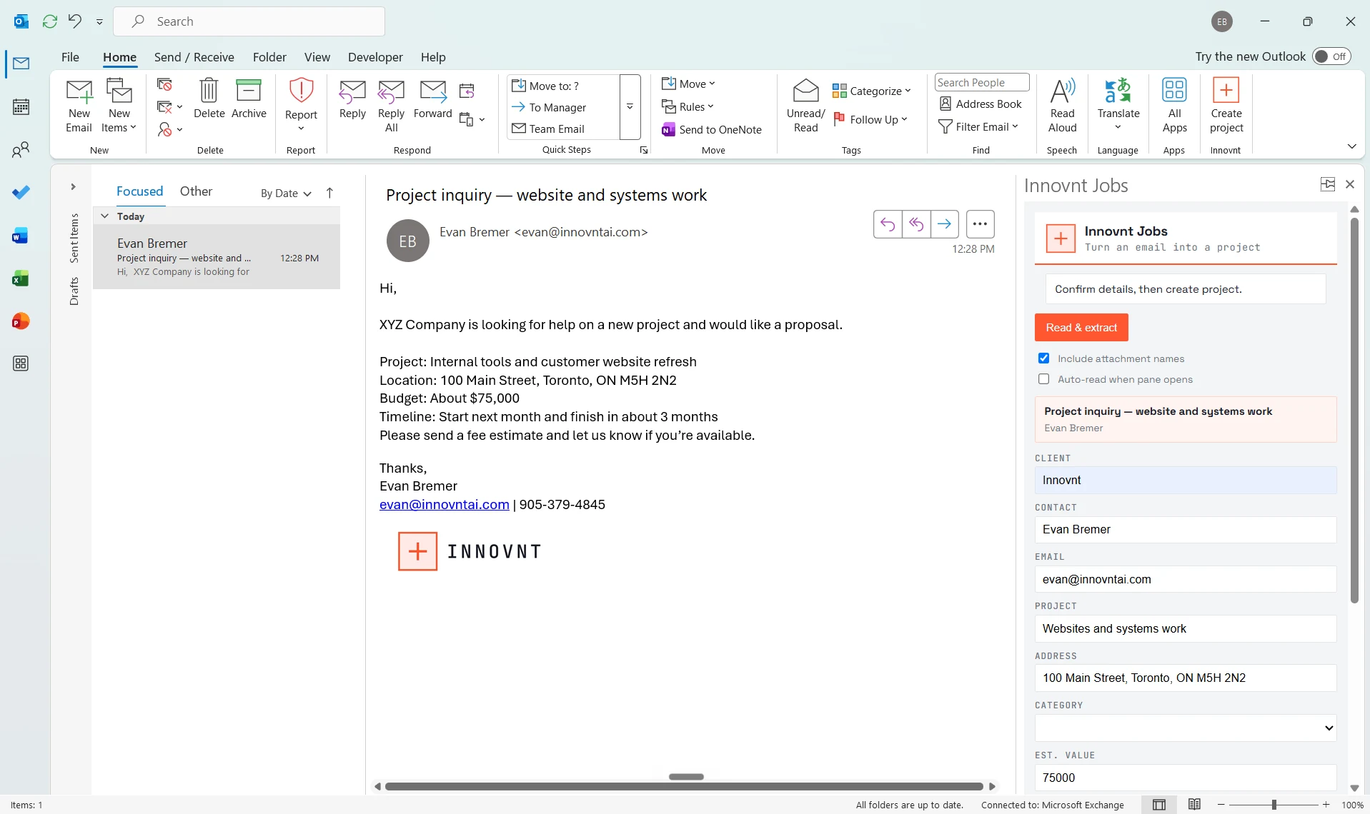Collapse the ribbon

pyautogui.click(x=1351, y=146)
